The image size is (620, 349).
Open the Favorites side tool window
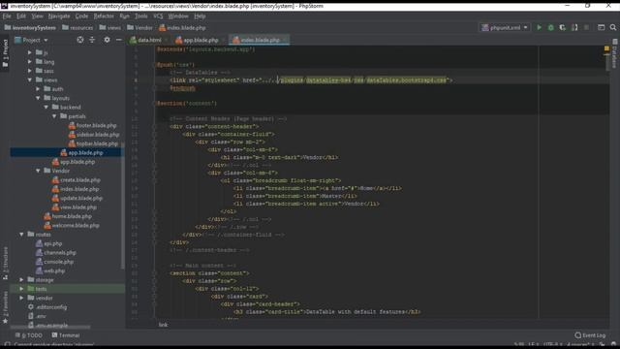[5, 308]
